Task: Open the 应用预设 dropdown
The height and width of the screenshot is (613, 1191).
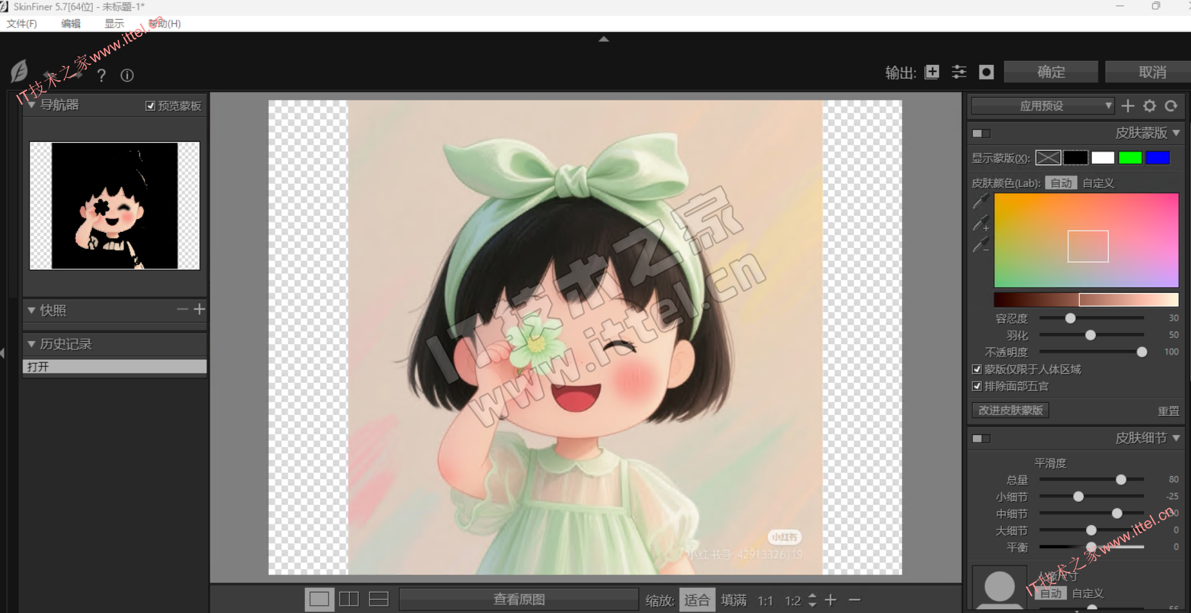Action: pyautogui.click(x=1042, y=106)
